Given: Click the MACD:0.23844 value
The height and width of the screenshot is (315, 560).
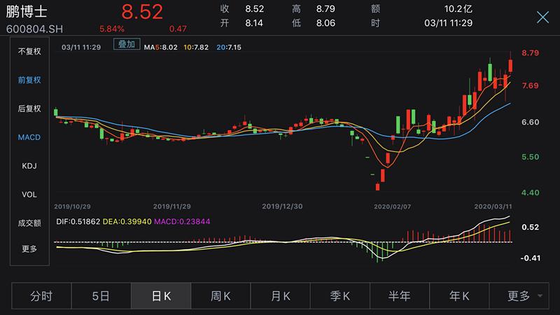Looking at the screenshot, I should [x=182, y=221].
